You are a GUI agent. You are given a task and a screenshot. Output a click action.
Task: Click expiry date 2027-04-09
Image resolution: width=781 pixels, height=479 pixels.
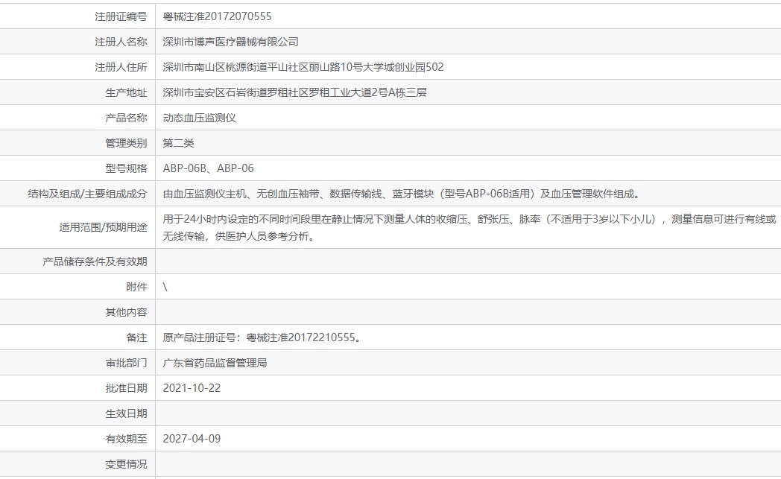(x=192, y=440)
